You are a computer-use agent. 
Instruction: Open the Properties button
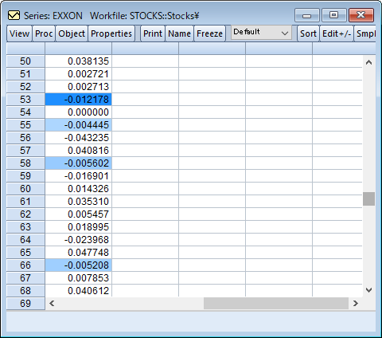111,33
